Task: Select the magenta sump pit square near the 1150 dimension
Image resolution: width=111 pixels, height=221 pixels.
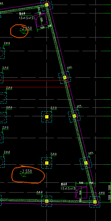Action: (x=81, y=192)
